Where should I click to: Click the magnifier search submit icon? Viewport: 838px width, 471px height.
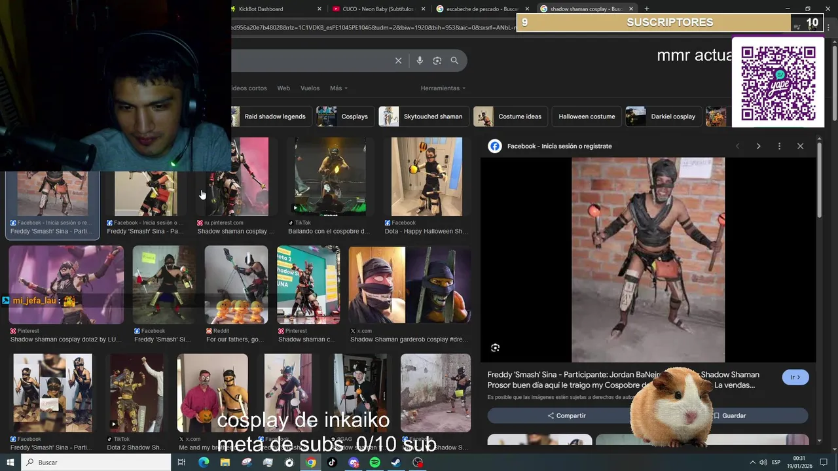(454, 61)
